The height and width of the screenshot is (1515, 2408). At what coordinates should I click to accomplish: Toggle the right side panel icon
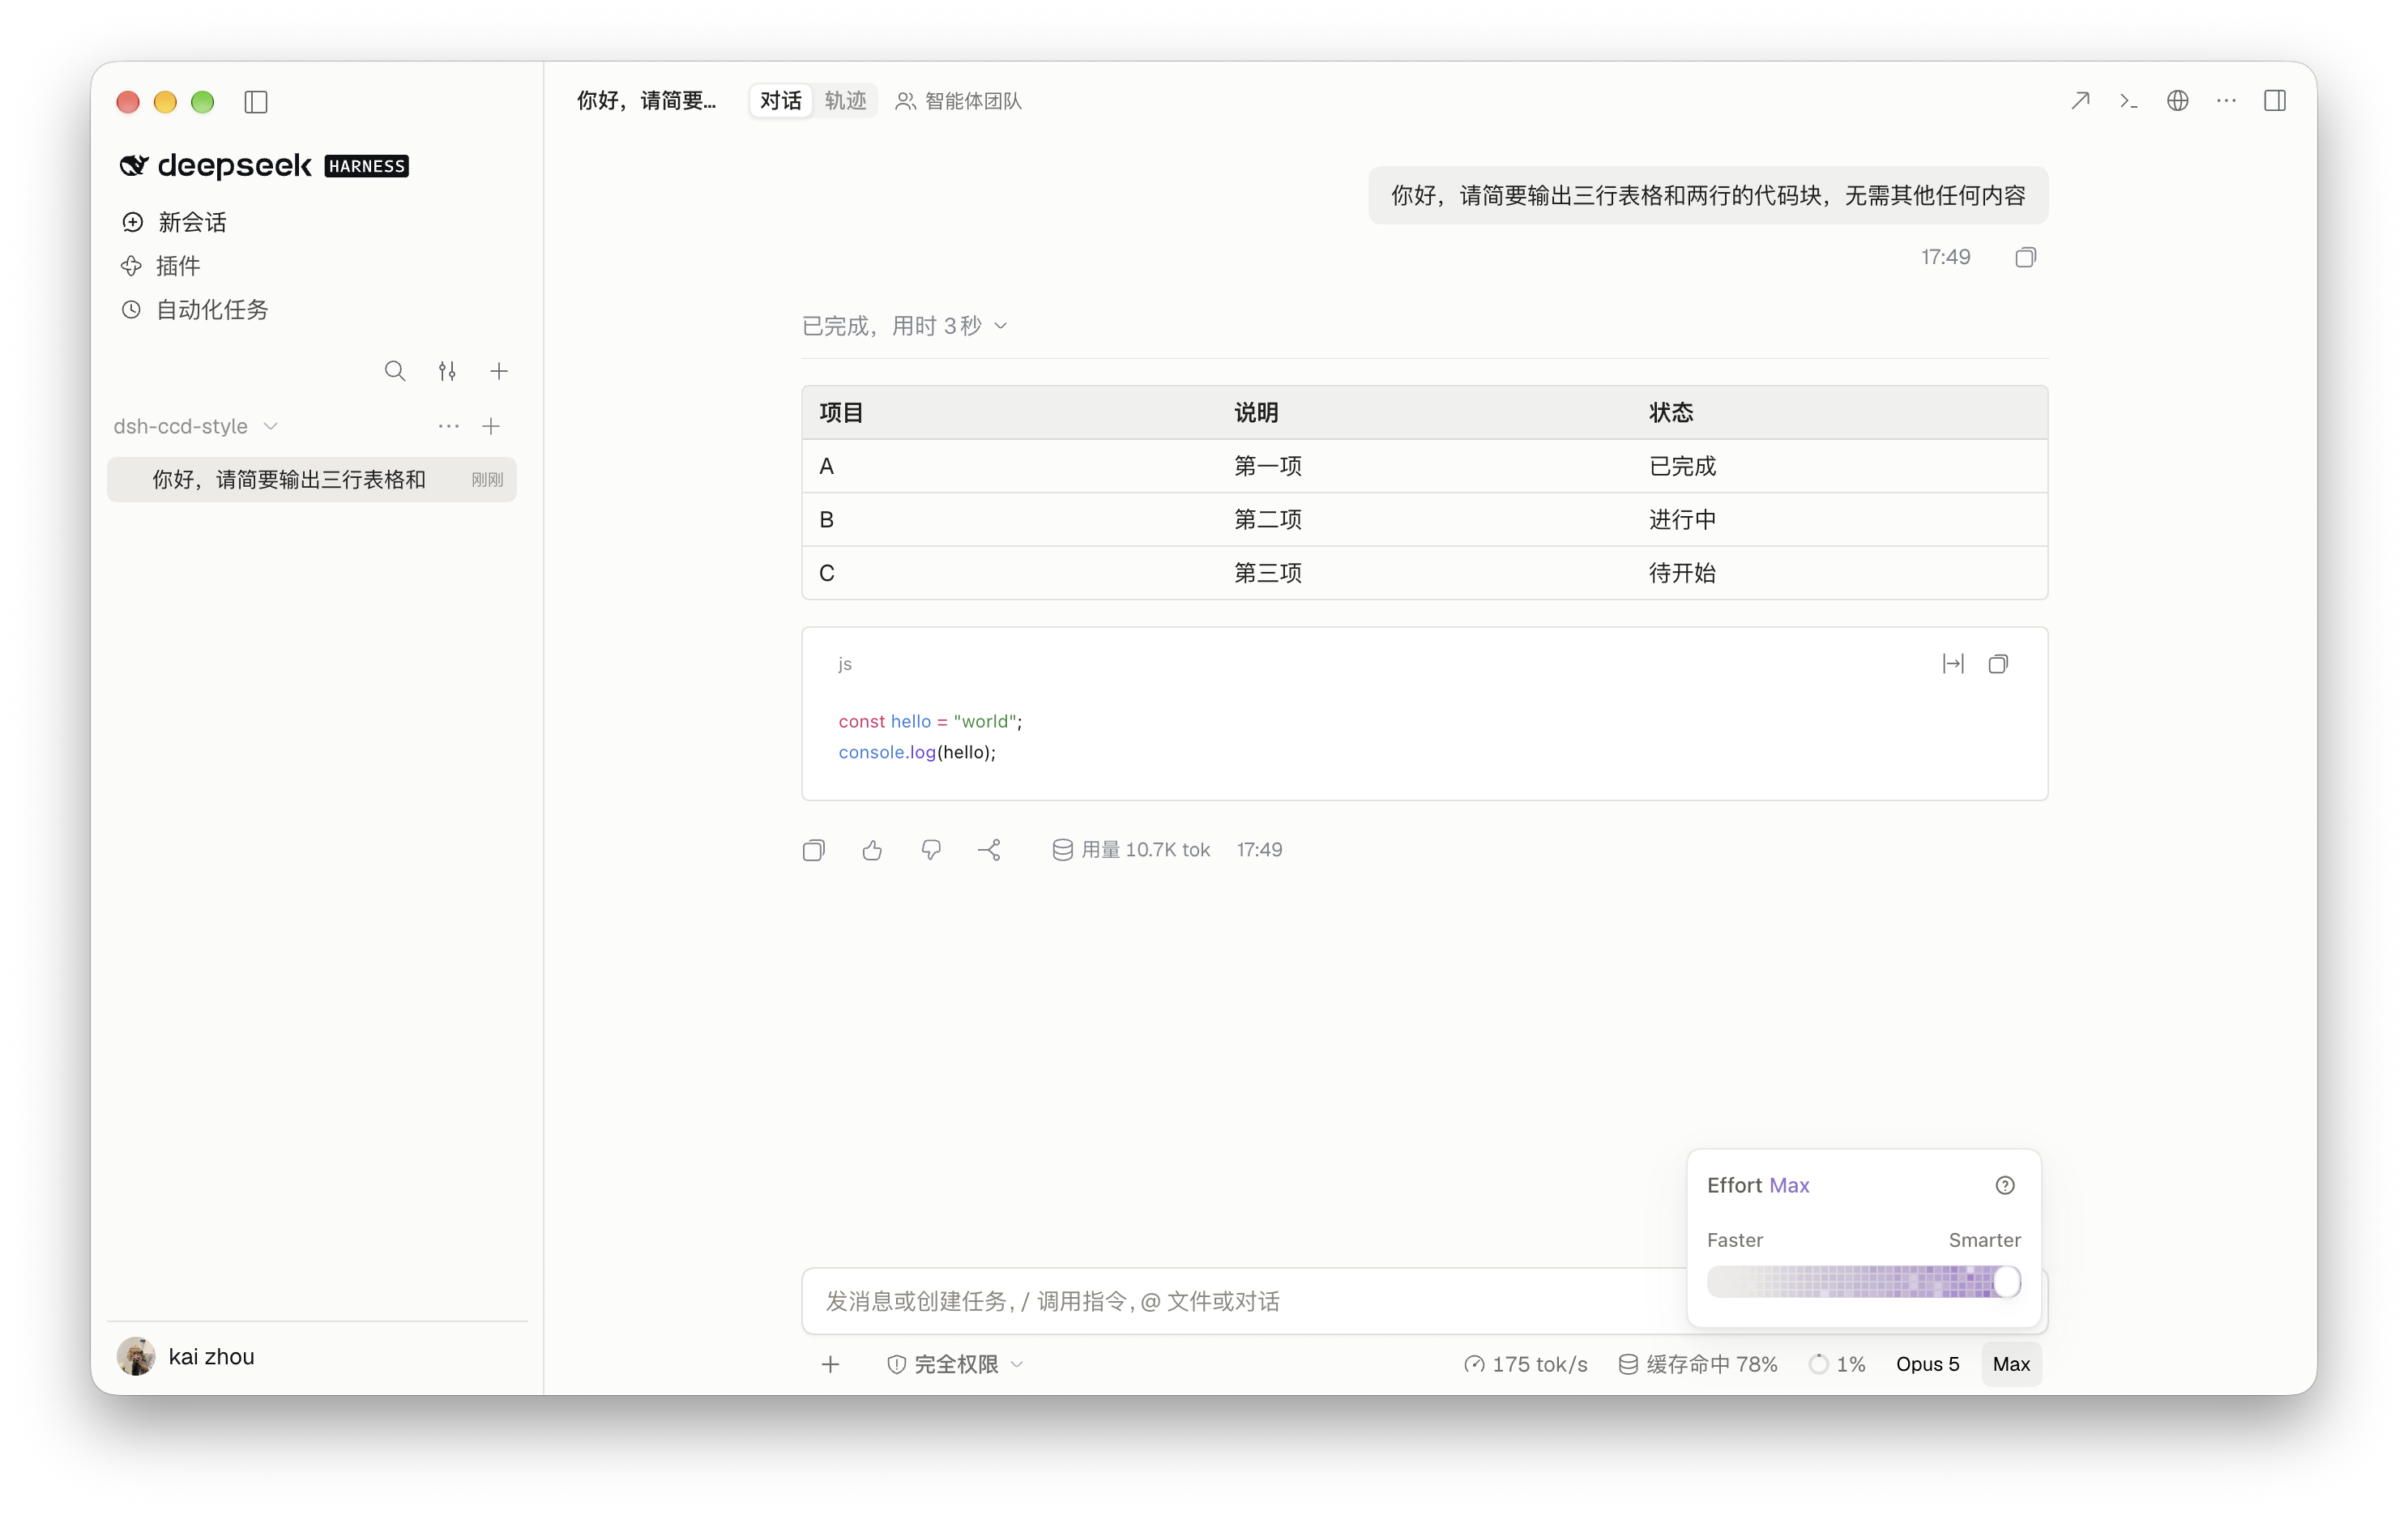tap(2275, 101)
